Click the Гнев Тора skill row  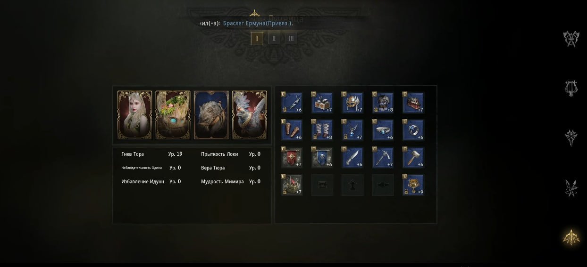pyautogui.click(x=152, y=154)
